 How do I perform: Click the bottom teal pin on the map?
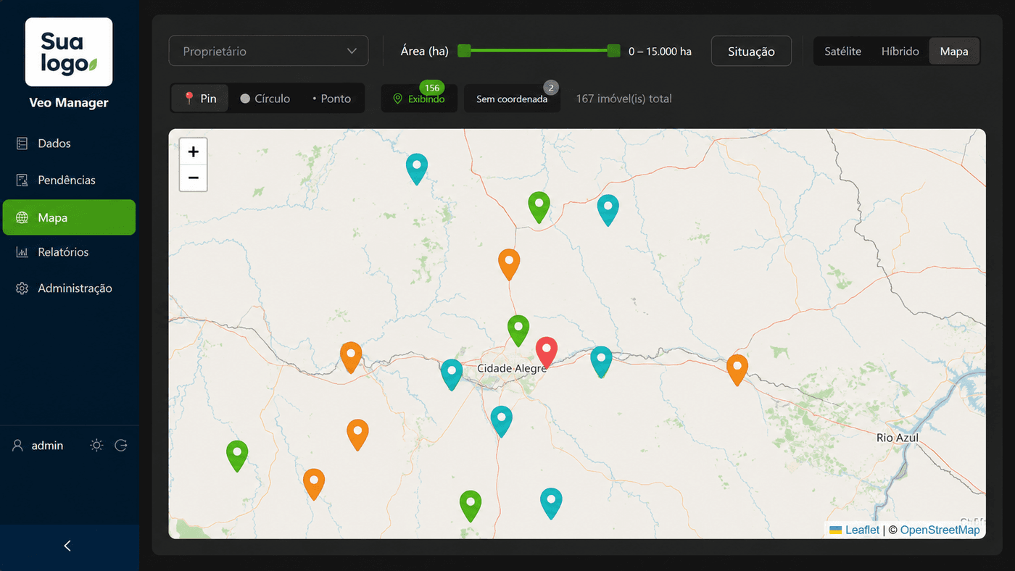click(552, 504)
